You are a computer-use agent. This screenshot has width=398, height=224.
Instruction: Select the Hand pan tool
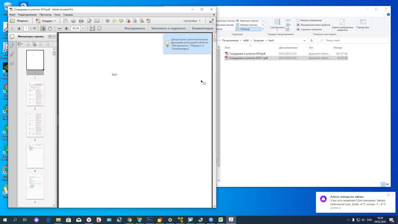click(50, 28)
